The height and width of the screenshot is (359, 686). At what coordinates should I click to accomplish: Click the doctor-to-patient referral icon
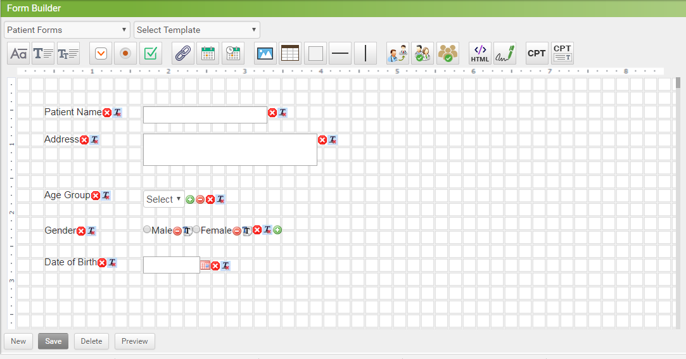click(x=398, y=53)
